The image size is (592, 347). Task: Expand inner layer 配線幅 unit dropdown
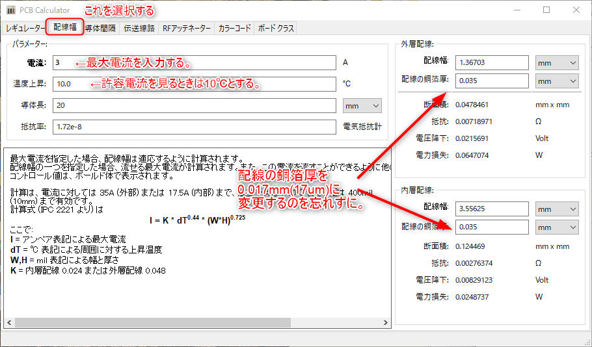click(x=557, y=209)
